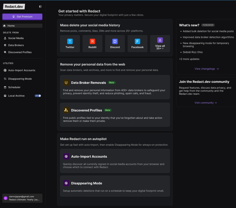The image size is (236, 208).
Task: Click the 'Make Redact run on autopilot' heading
Action: click(83, 139)
